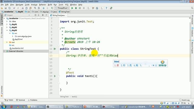Viewport: 194px width, 109px height.
Task: Click the Cut scissors icon
Action: 23,8
